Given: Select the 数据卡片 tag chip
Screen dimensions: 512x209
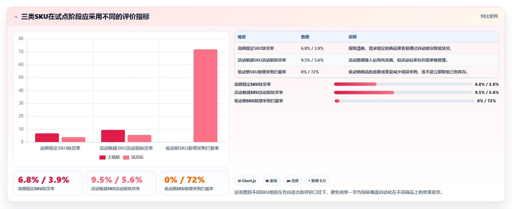Looking at the screenshot, I should [x=317, y=181].
